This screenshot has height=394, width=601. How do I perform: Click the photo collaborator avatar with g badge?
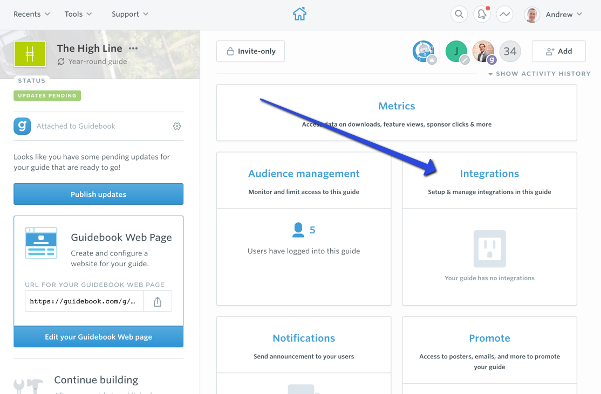483,51
